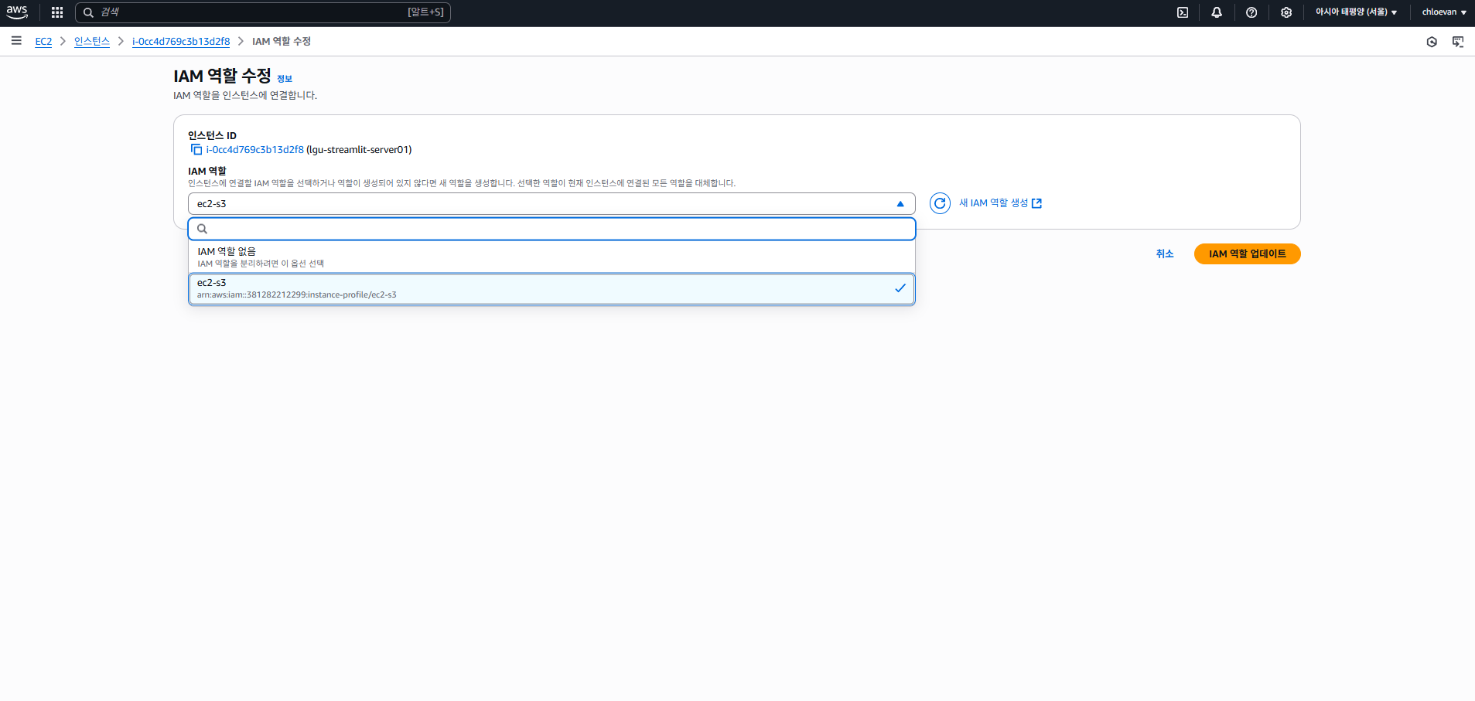Launch the CloudShell terminal icon
1475x701 pixels.
point(1183,12)
